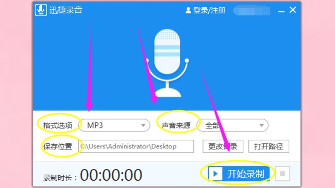335x188 pixels.
Task: Click the 迅捷录音 title text
Action: tap(66, 10)
